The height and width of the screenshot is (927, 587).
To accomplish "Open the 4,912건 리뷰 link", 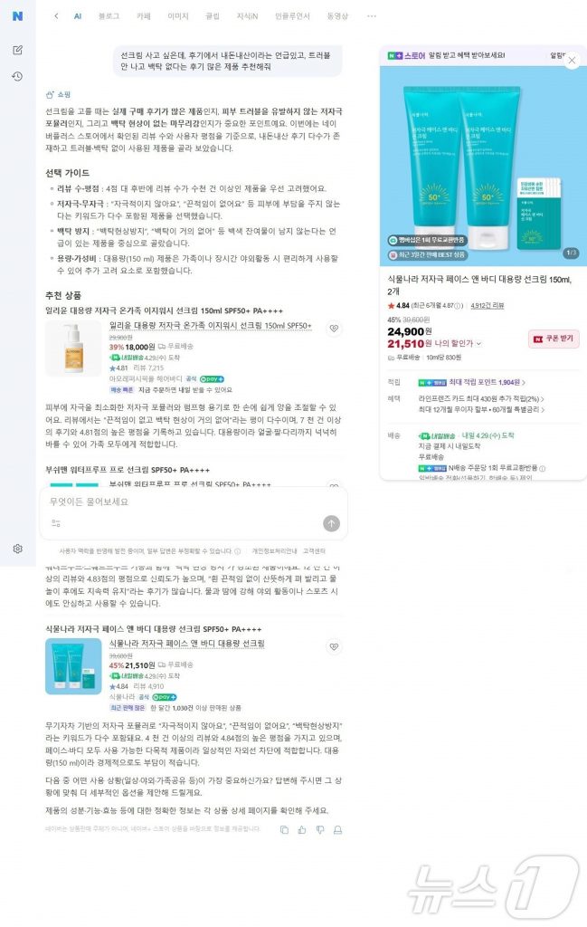I will [x=488, y=306].
